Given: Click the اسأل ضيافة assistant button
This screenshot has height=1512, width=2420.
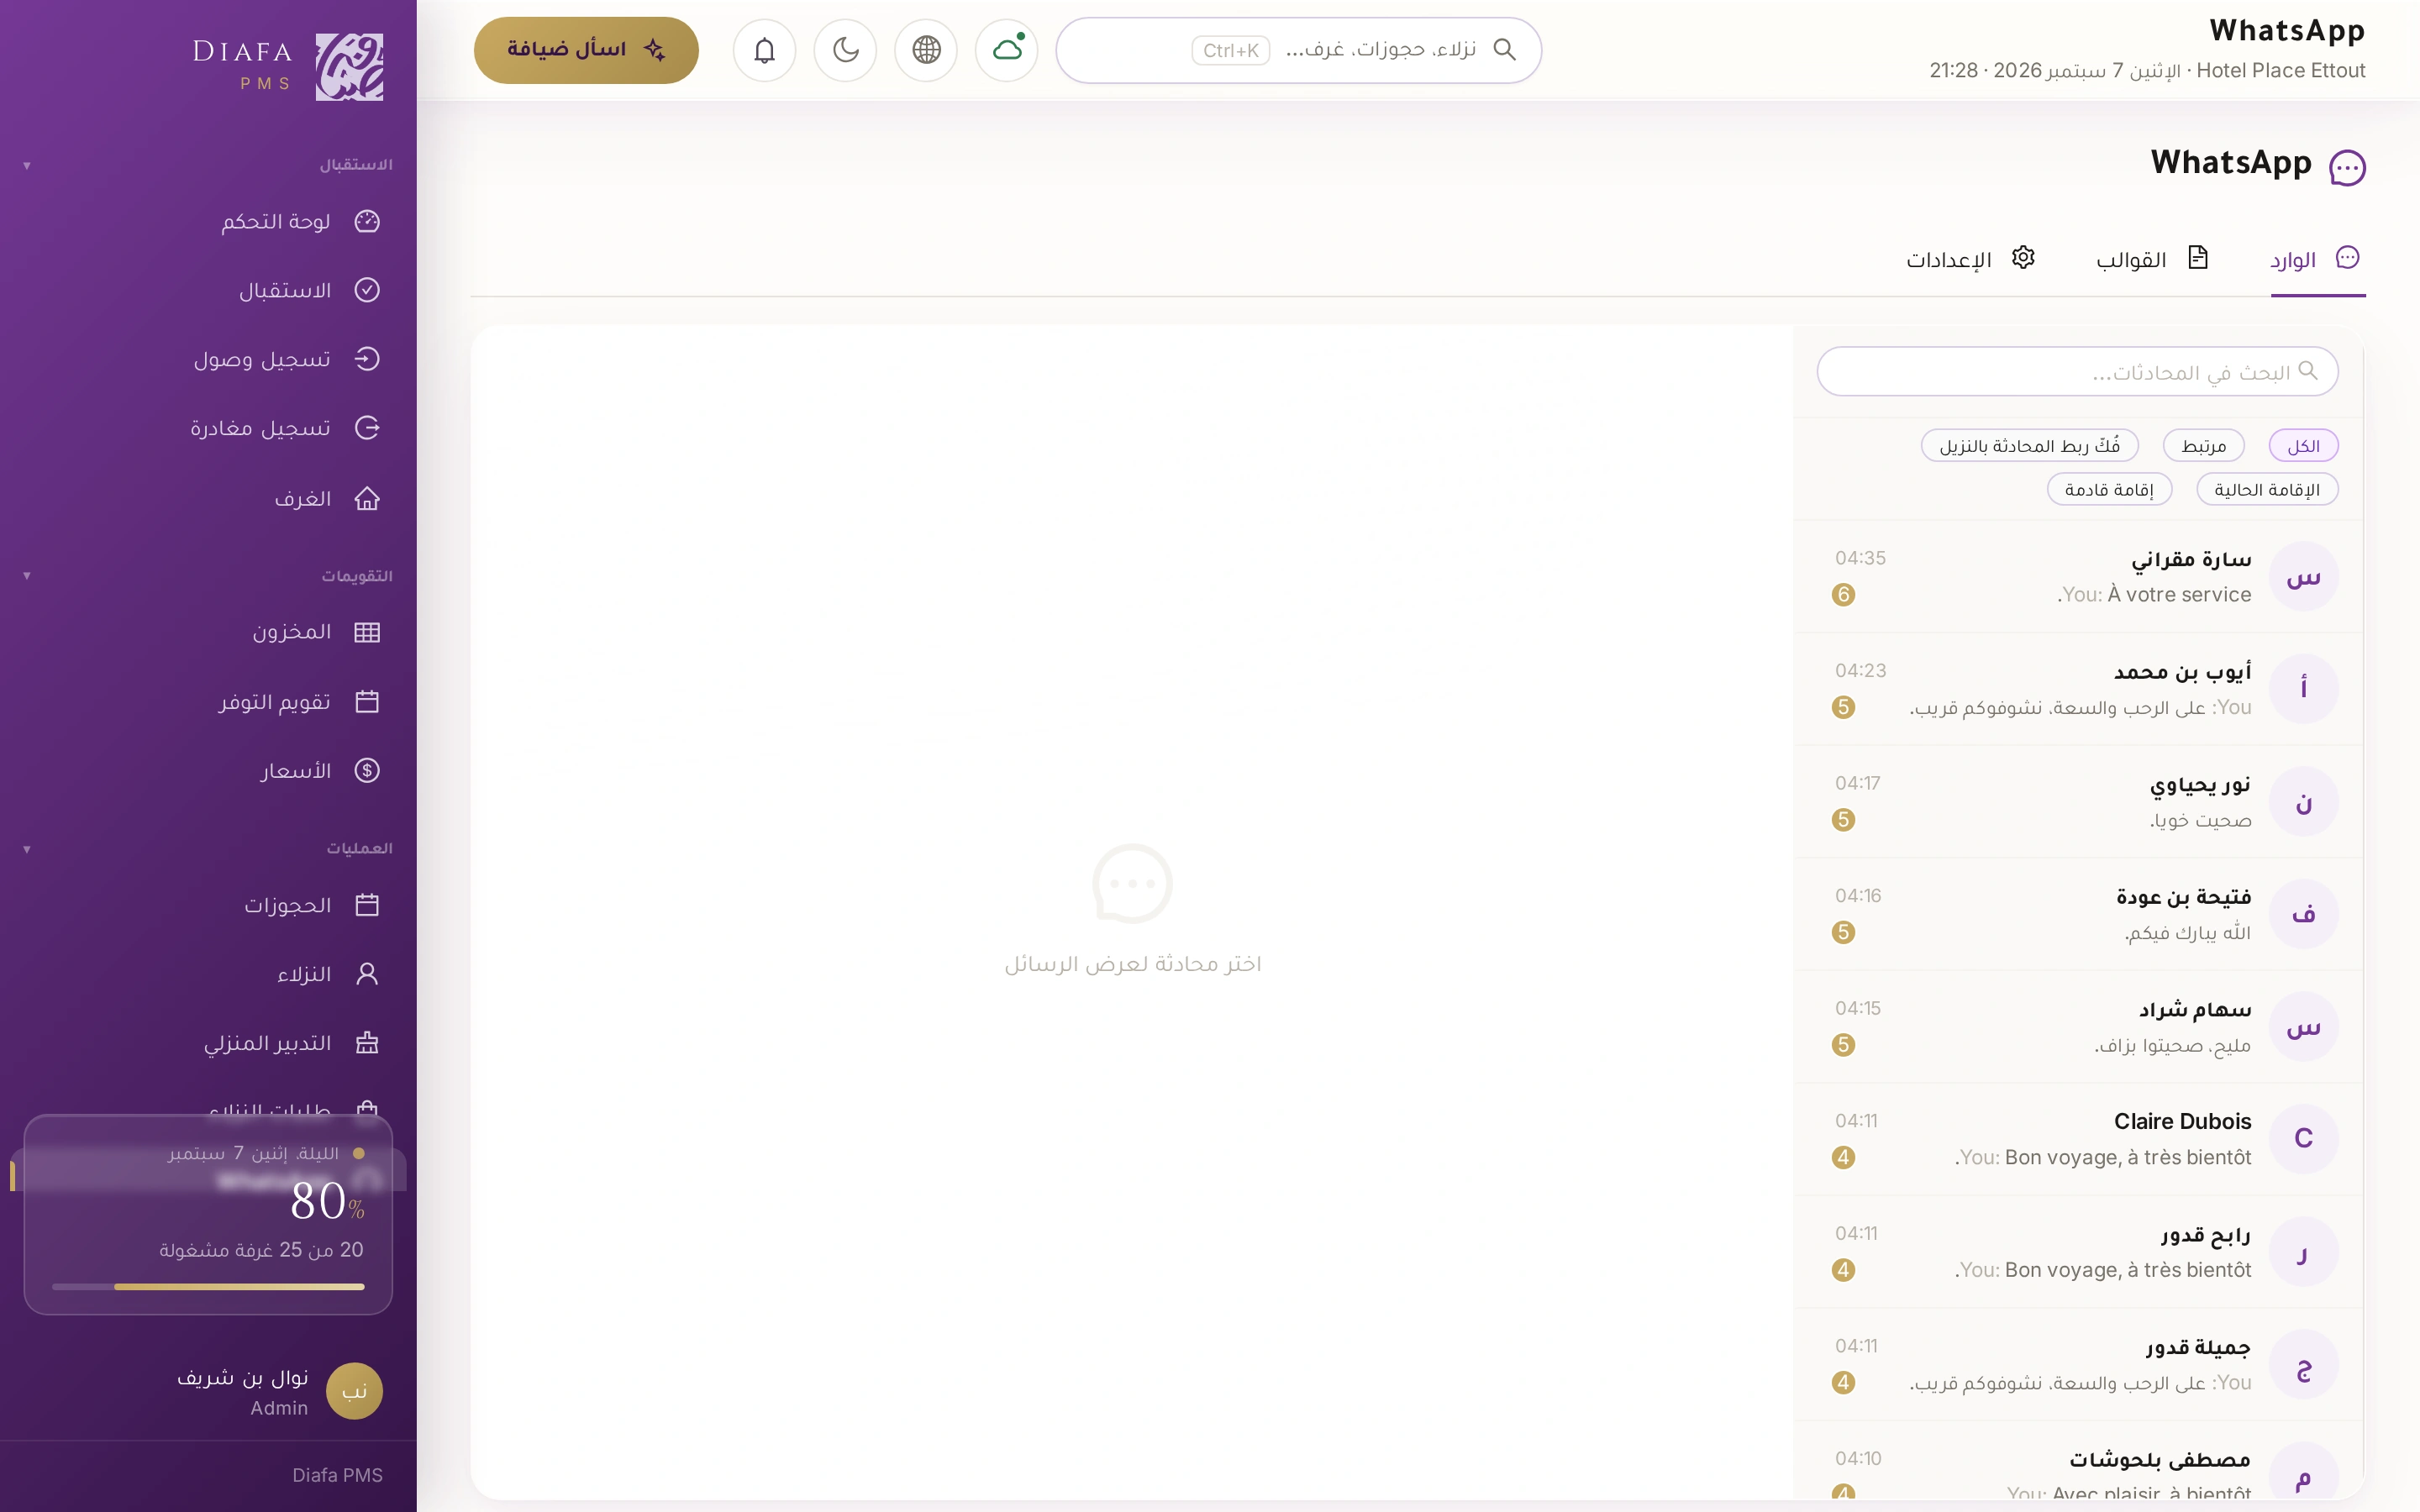Looking at the screenshot, I should (x=586, y=50).
